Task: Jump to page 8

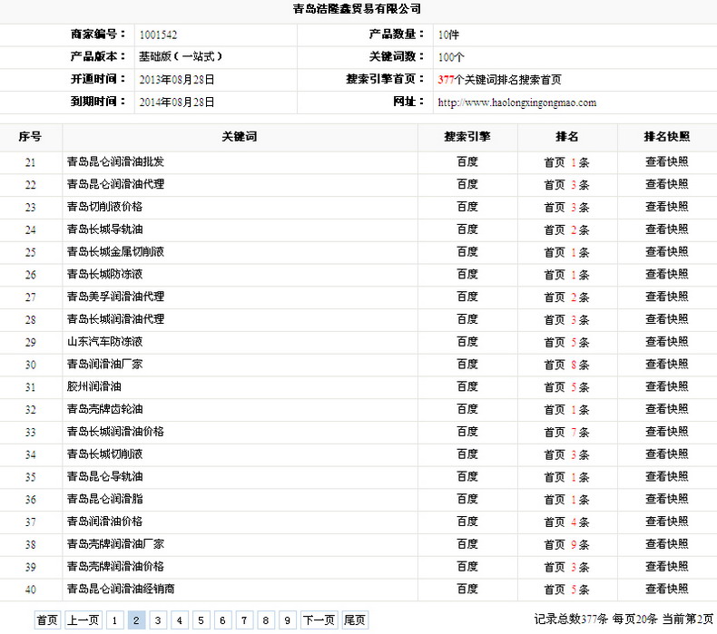Action: (x=266, y=620)
